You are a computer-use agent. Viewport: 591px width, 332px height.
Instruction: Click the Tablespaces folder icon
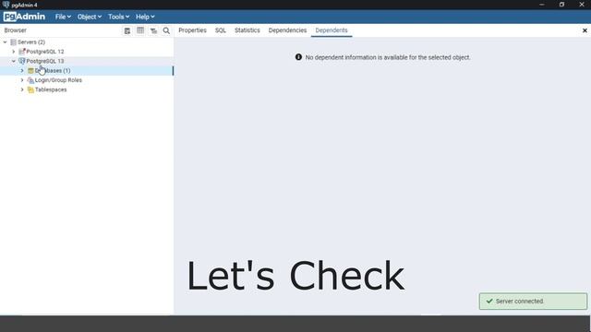click(30, 89)
